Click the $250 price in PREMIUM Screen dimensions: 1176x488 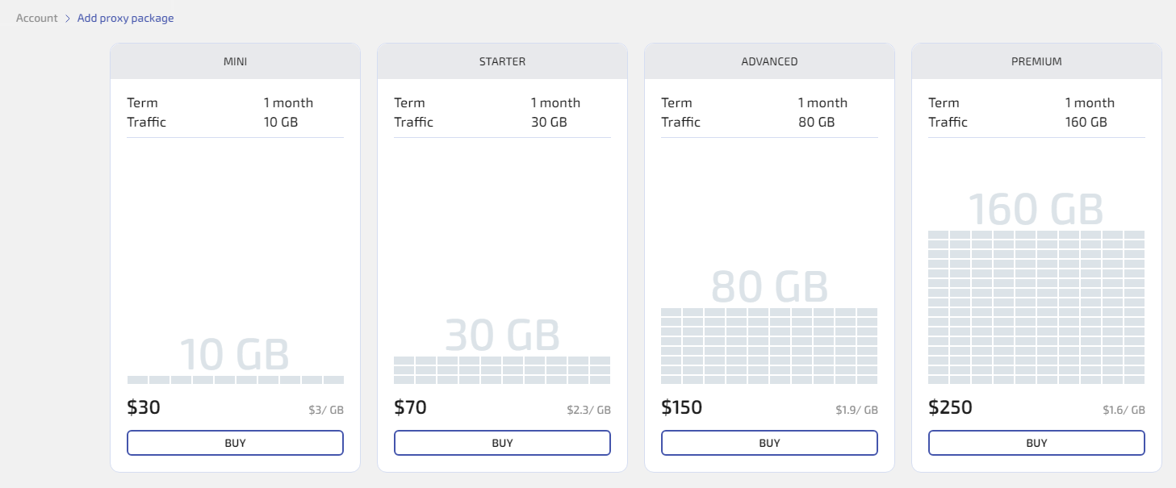[950, 408]
